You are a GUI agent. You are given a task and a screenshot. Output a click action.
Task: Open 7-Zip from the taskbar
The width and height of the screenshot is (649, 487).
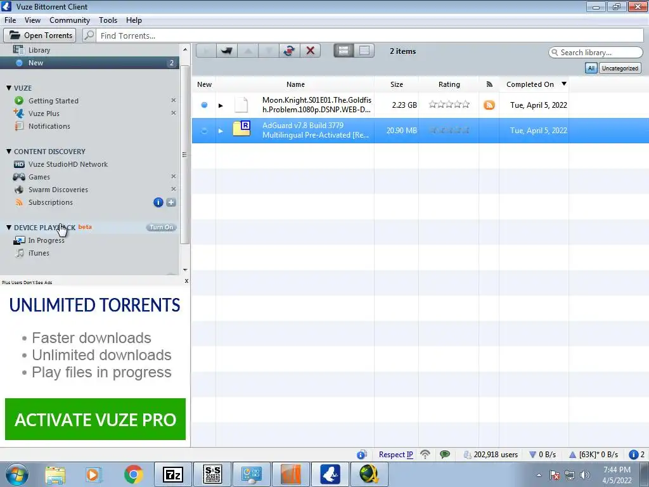tap(173, 474)
